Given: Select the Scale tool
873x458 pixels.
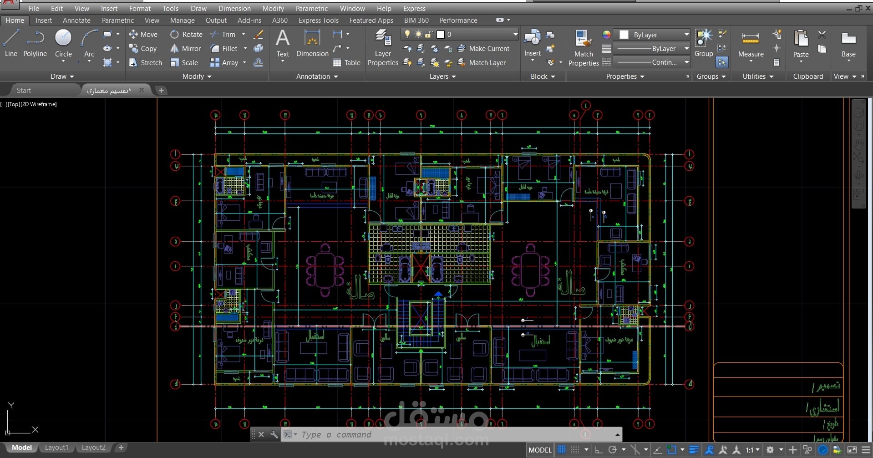Looking at the screenshot, I should pyautogui.click(x=184, y=62).
